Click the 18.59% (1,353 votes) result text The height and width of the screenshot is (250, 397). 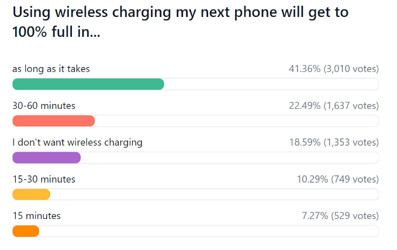click(334, 142)
